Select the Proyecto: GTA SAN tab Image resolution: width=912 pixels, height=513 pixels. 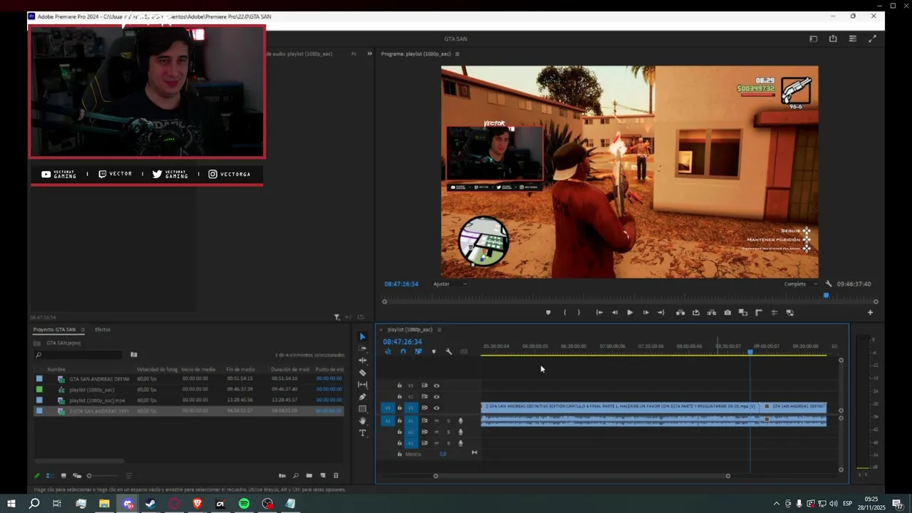click(x=55, y=330)
